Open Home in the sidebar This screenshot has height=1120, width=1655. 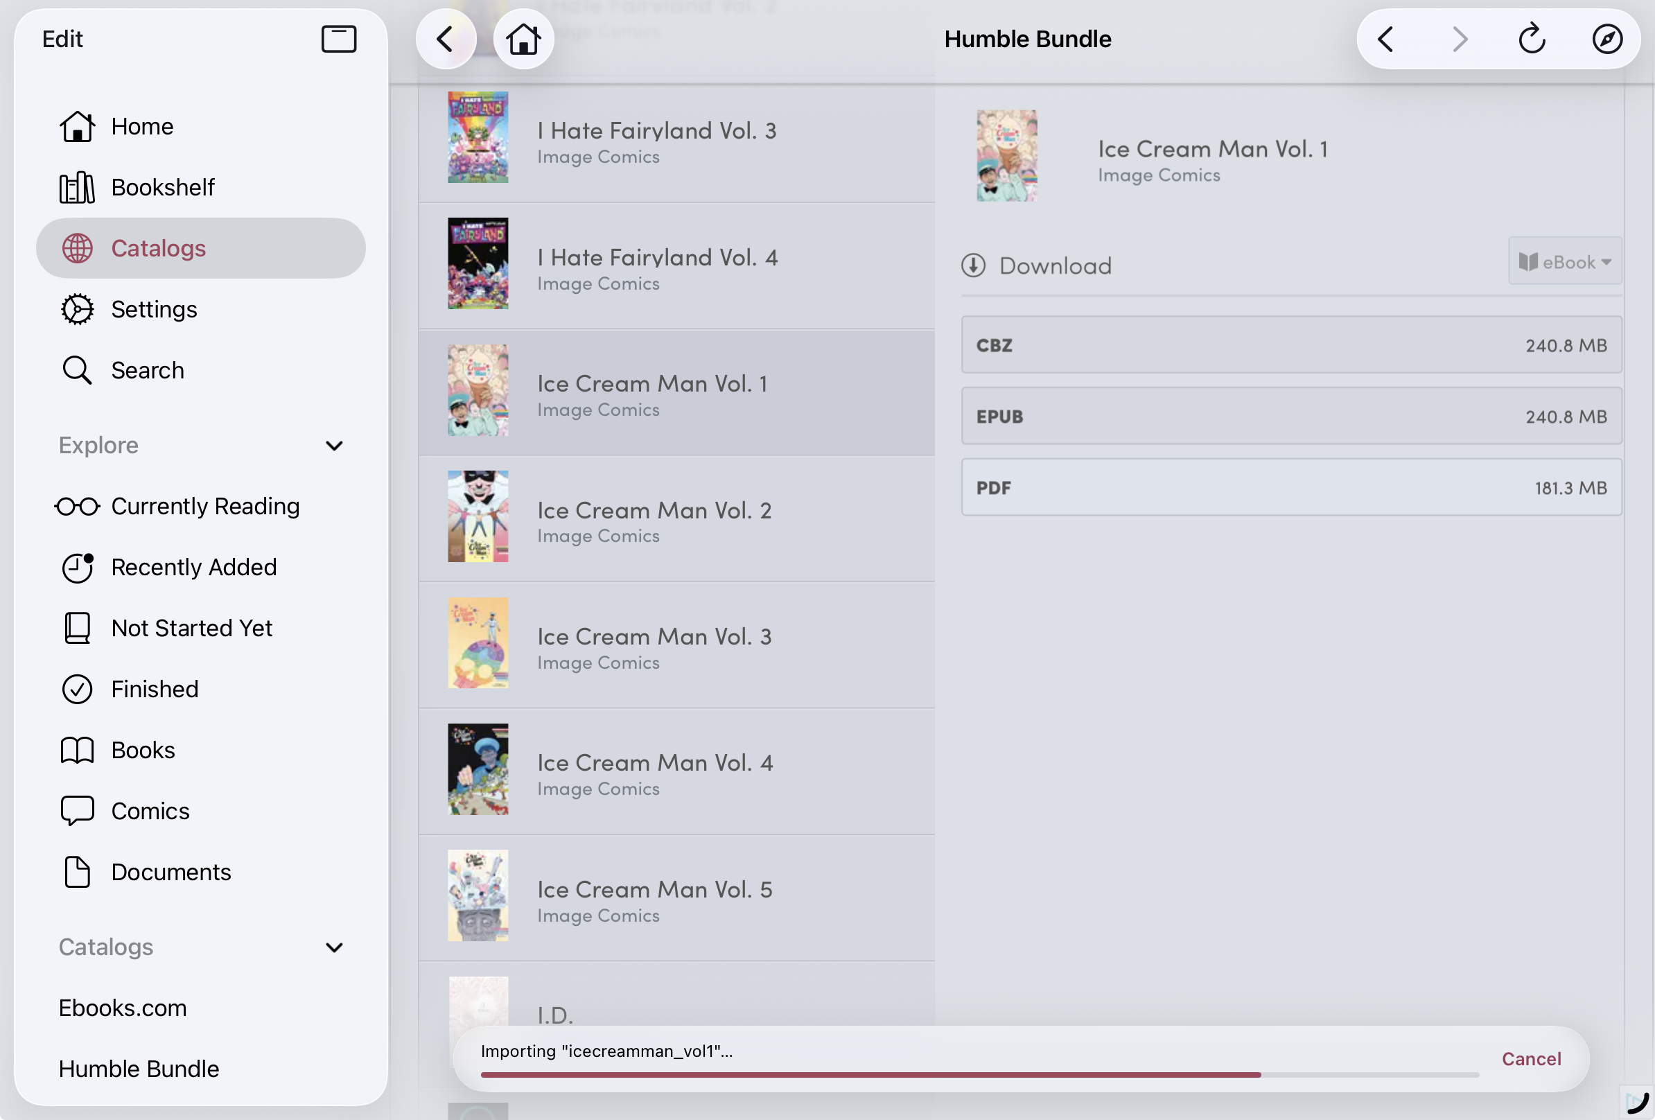201,127
